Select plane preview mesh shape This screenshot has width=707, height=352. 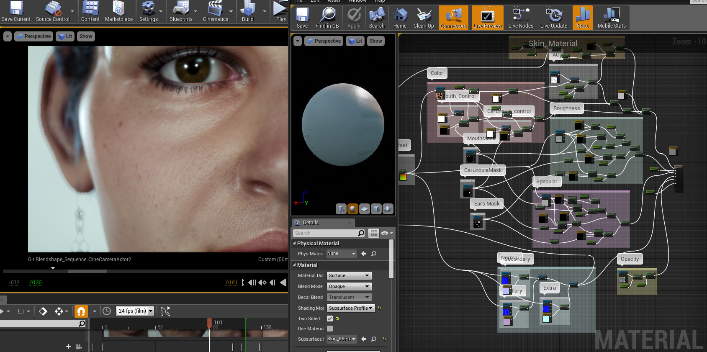365,209
